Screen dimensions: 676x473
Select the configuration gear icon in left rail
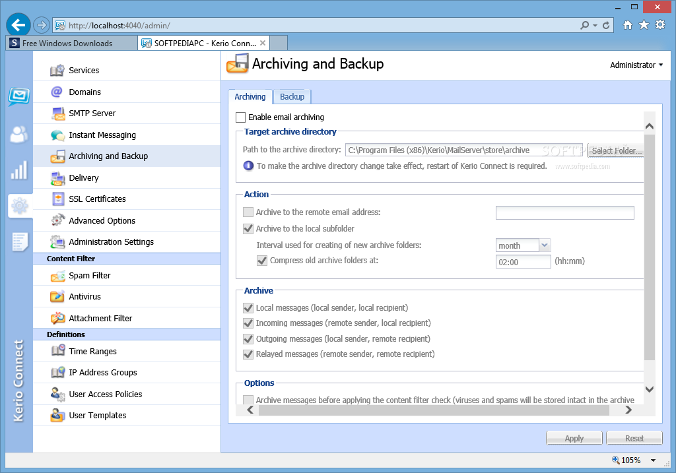click(x=19, y=206)
